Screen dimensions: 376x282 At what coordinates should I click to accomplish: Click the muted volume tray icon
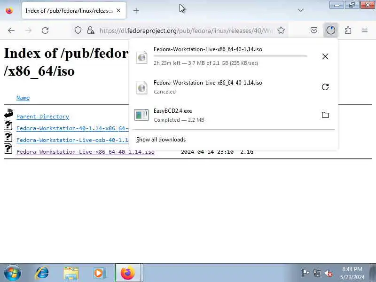pos(329,274)
